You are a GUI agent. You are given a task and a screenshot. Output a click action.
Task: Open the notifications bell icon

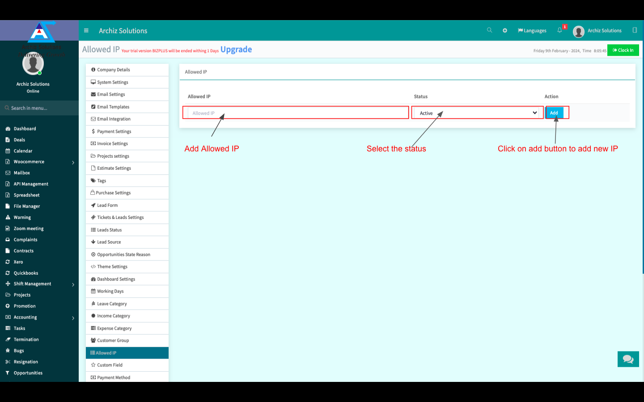coord(559,30)
